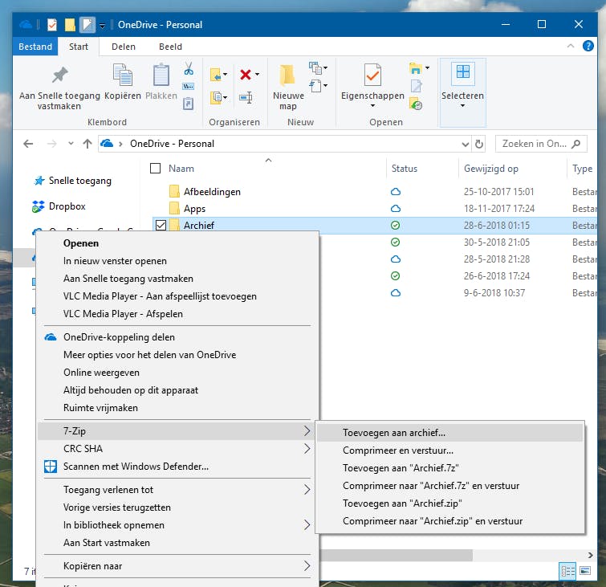Open the Afbeeldingen folder
The image size is (606, 587).
(212, 192)
